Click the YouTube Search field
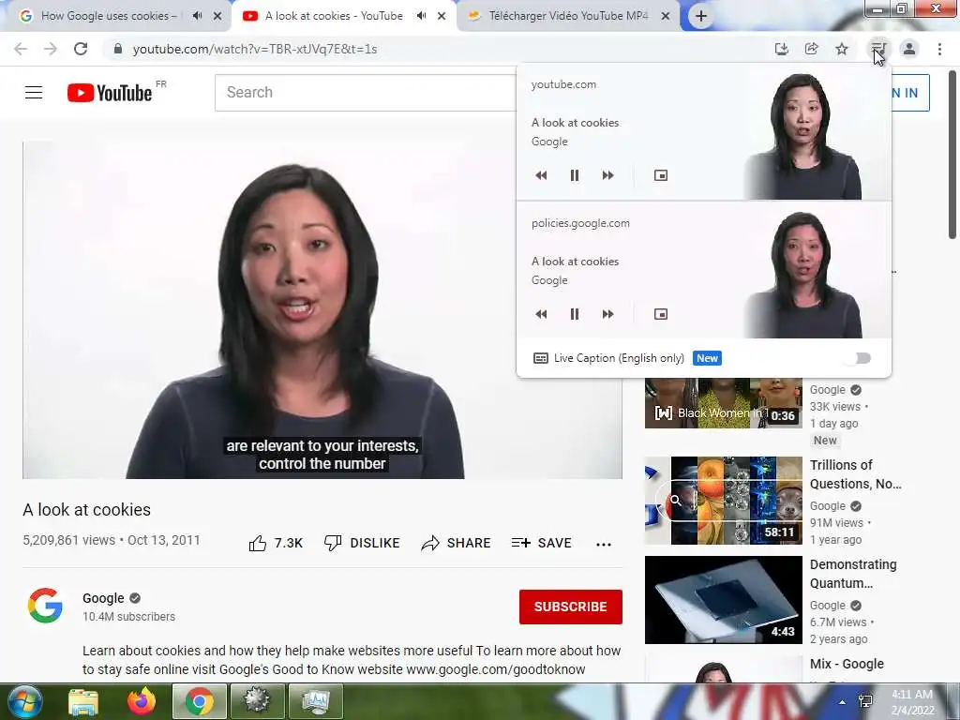The image size is (960, 720). click(366, 93)
